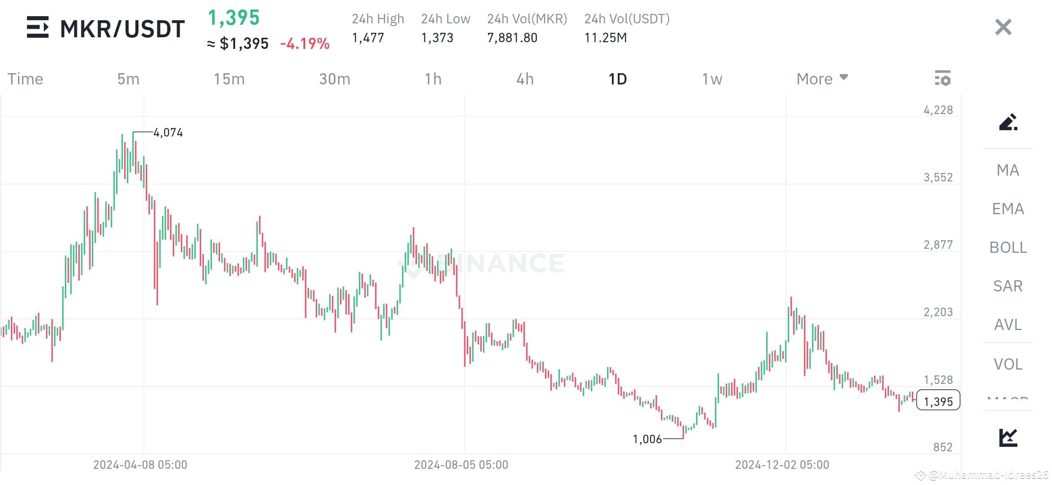Select the 4h interval tab
1052x485 pixels.
pos(525,79)
